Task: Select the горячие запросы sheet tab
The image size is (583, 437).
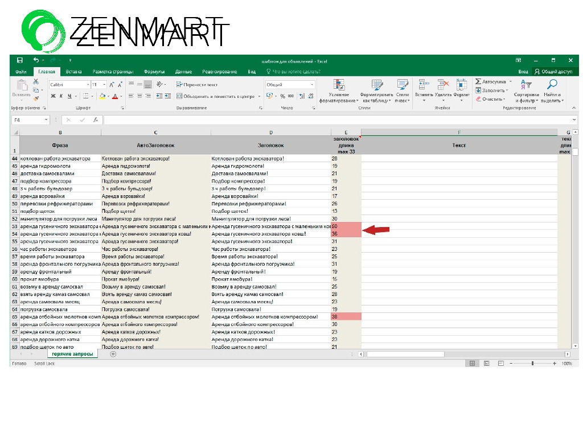Action: point(72,354)
